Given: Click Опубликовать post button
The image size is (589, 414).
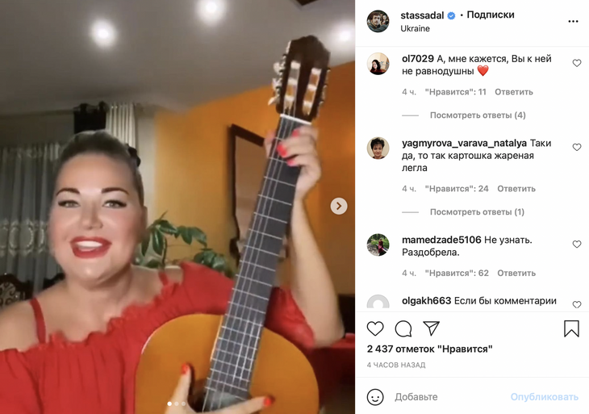Looking at the screenshot, I should click(544, 397).
